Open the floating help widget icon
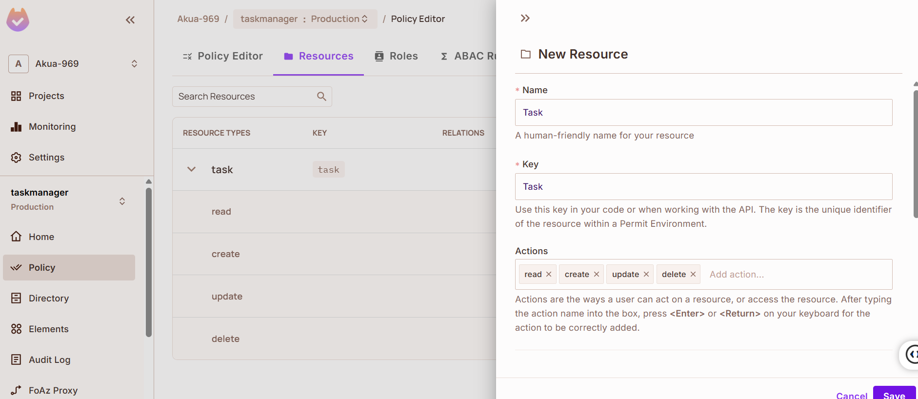This screenshot has width=918, height=399. pos(910,355)
